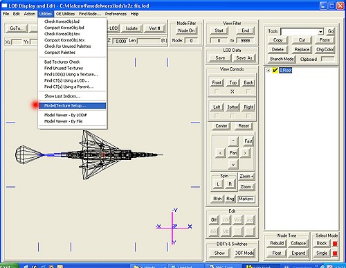
Task: Click the Zoom + button
Action: [x=246, y=177]
